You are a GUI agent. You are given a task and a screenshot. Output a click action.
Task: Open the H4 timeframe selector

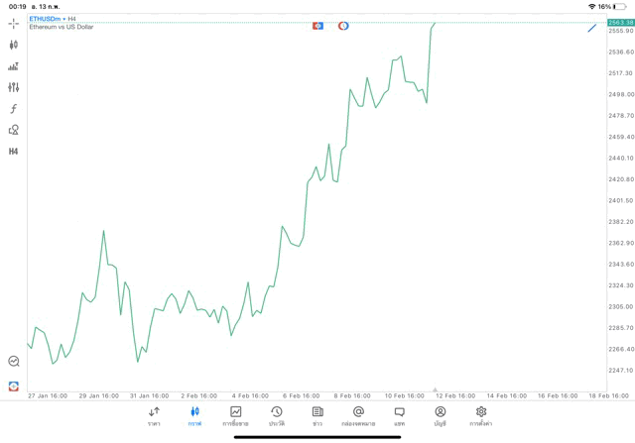click(x=14, y=152)
